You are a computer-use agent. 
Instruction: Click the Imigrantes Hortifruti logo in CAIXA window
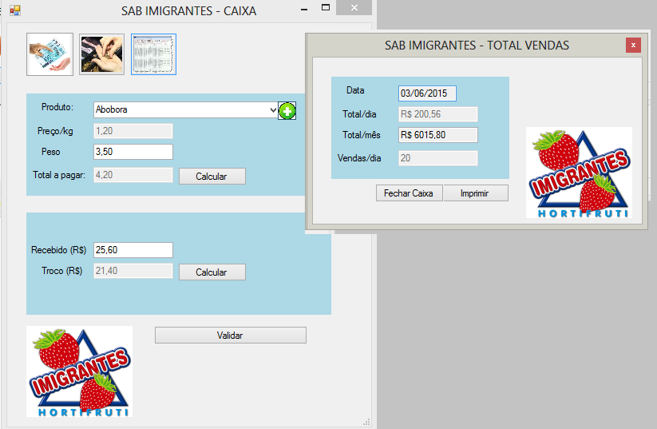79,371
